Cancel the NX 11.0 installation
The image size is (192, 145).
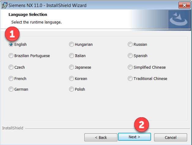point(171,137)
